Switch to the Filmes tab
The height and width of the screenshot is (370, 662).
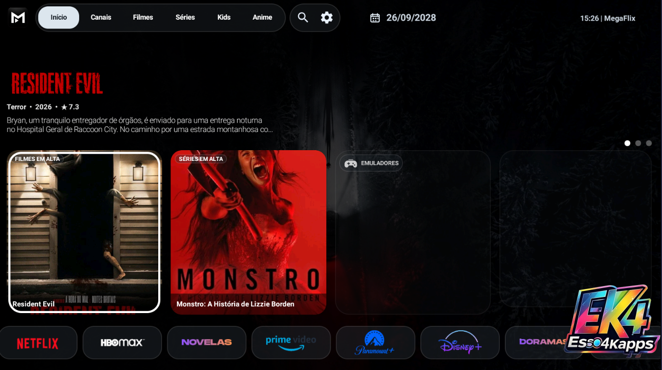point(143,18)
